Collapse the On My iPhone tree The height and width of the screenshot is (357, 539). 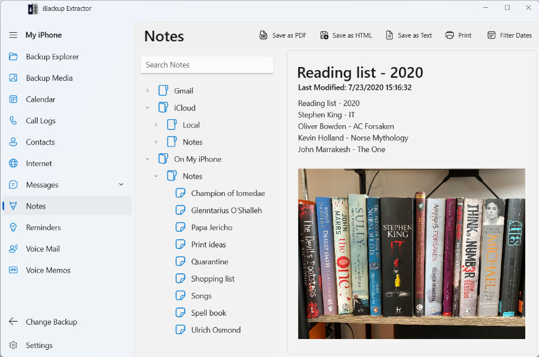tap(148, 159)
